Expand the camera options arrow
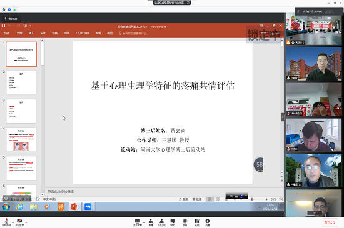Image resolution: width=344 pixels, height=228 pixels. point(26,222)
